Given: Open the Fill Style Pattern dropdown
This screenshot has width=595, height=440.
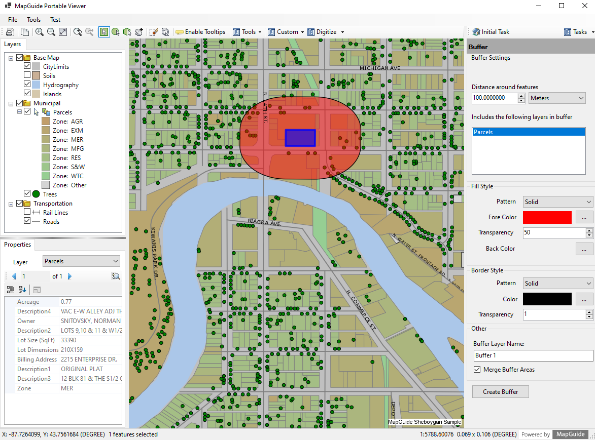Looking at the screenshot, I should (x=557, y=202).
